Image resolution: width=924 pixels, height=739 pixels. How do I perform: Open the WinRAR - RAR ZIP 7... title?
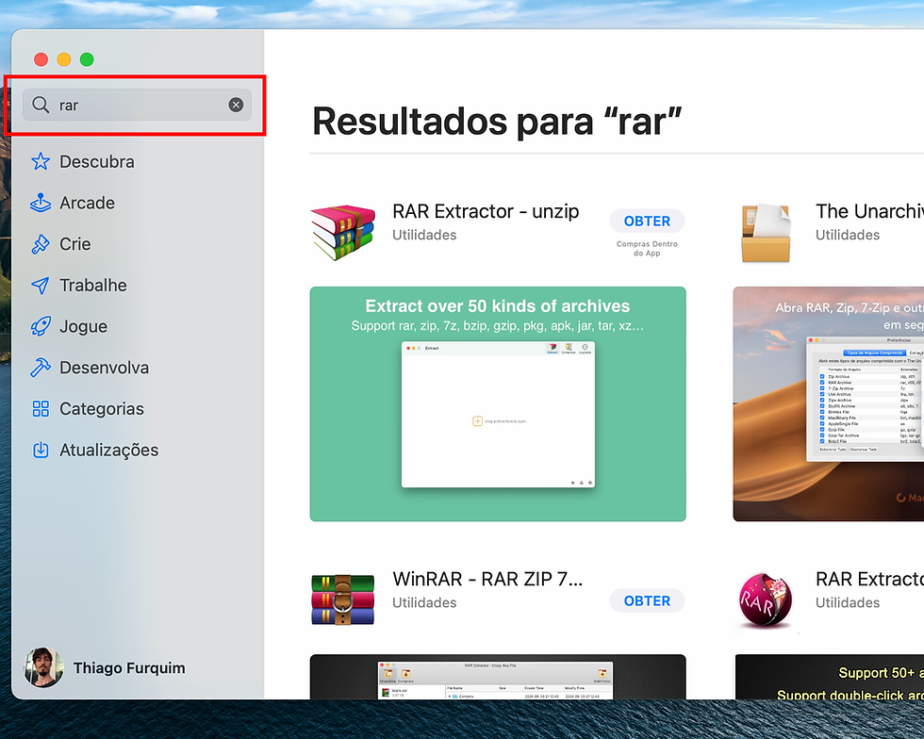(487, 579)
